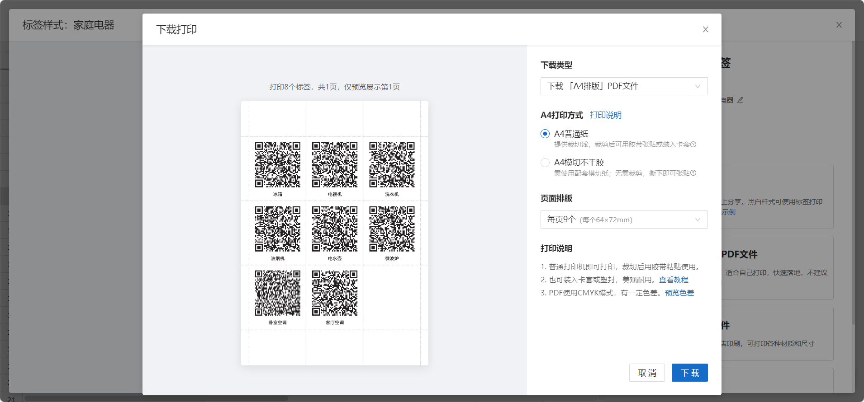Image resolution: width=864 pixels, height=402 pixels.
Task: Open the 查看教程 tutorial link
Action: coord(673,280)
